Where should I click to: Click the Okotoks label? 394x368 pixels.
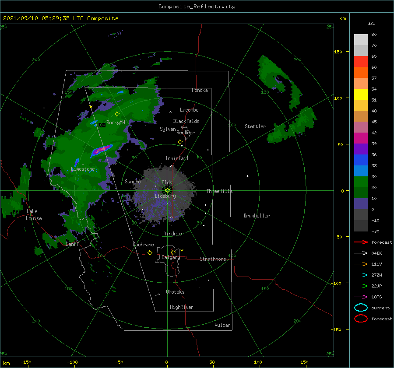pyautogui.click(x=175, y=292)
